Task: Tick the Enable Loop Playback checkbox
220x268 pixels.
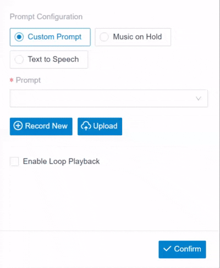Action: pyautogui.click(x=14, y=162)
